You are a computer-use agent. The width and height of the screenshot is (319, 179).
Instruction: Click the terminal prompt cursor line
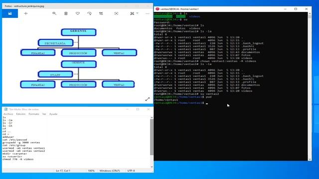pyautogui.click(x=181, y=103)
